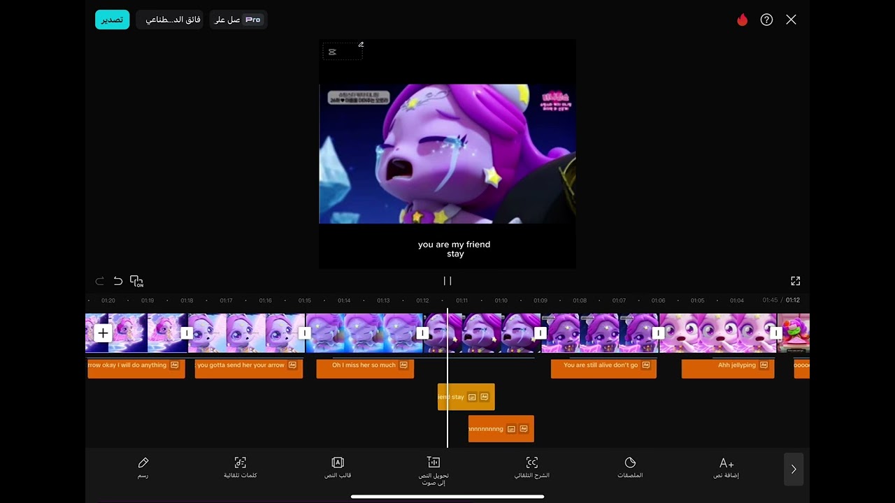Open the help question mark icon
Image resolution: width=895 pixels, height=503 pixels.
click(x=766, y=20)
